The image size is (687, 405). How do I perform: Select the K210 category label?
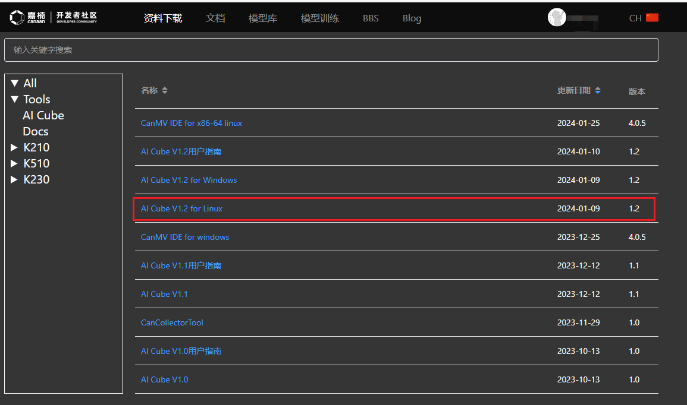[x=36, y=147]
